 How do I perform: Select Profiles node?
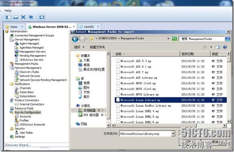[24, 120]
